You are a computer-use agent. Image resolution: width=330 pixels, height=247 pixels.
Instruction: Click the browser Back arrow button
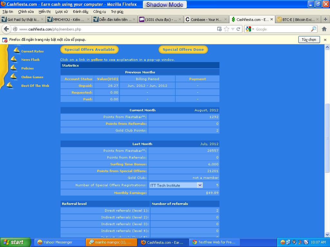click(6, 29)
